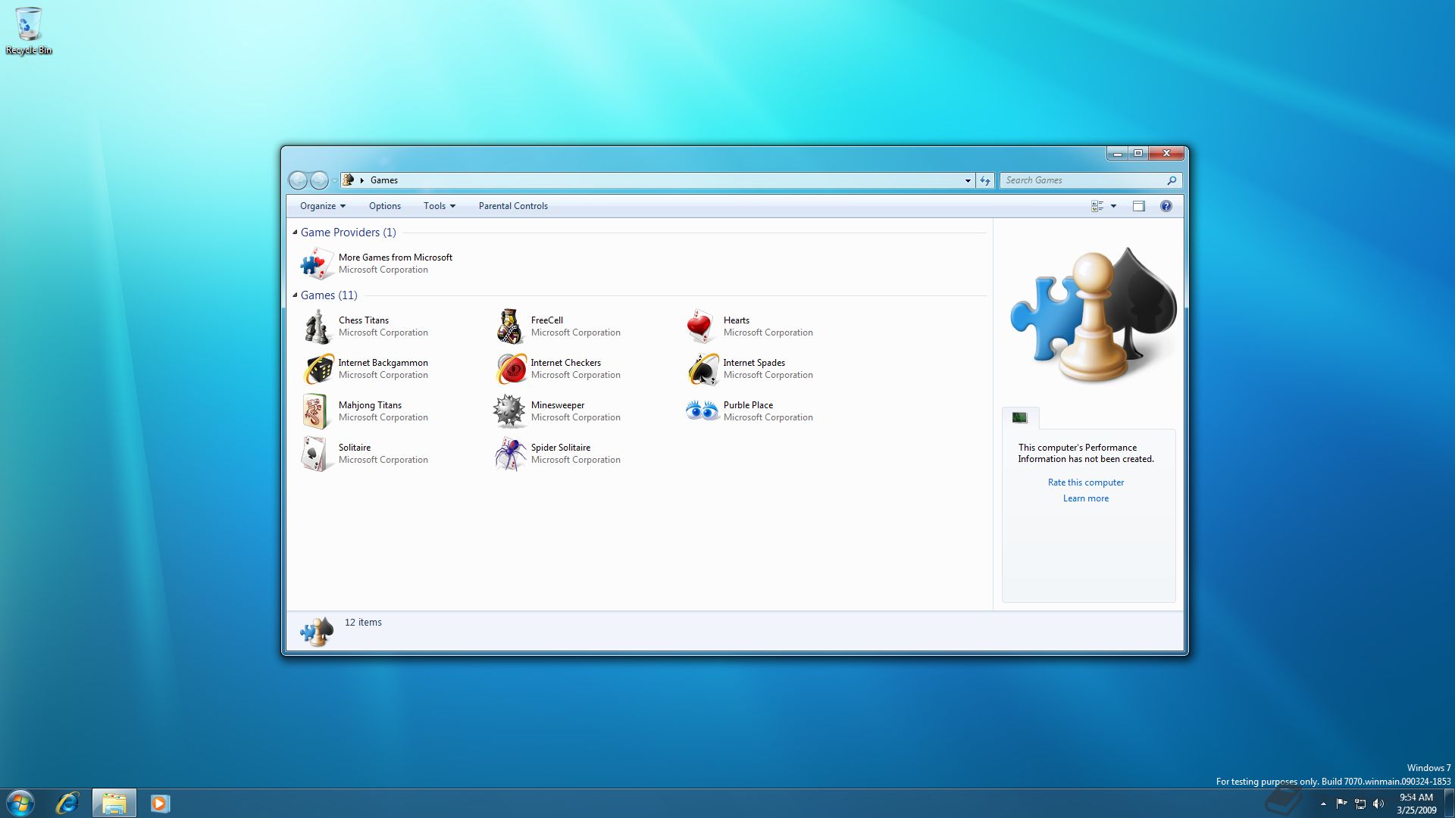1455x818 pixels.
Task: Open the Tools dropdown menu
Action: pyautogui.click(x=440, y=206)
